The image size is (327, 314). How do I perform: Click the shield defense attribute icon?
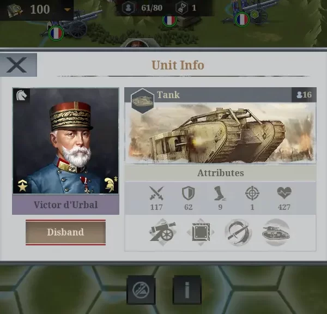pyautogui.click(x=189, y=194)
